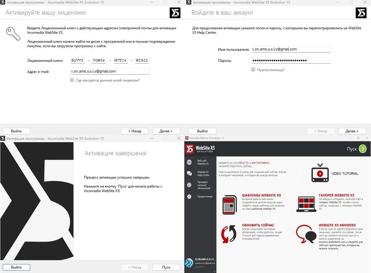Click Назад in the license activation window

[135, 131]
